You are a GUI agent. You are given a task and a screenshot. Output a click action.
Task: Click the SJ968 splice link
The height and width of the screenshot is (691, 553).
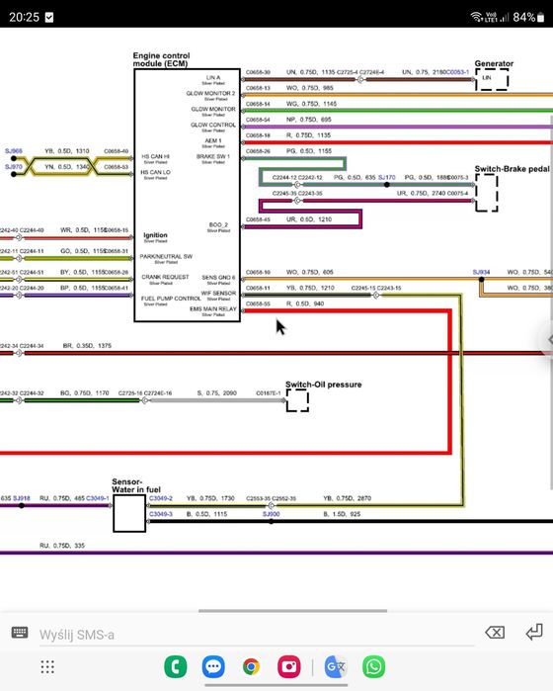pyautogui.click(x=13, y=151)
